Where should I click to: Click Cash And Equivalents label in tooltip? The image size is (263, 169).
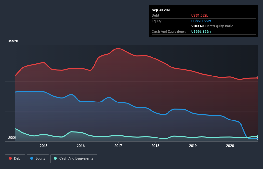tap(169, 31)
